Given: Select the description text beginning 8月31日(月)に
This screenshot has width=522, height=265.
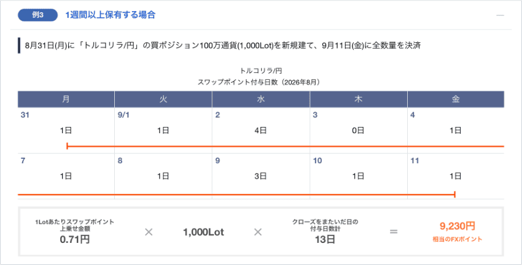Looking at the screenshot, I should click(223, 45).
